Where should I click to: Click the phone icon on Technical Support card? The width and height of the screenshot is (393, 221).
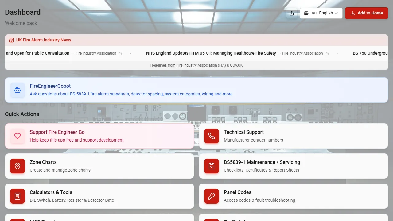(x=211, y=136)
